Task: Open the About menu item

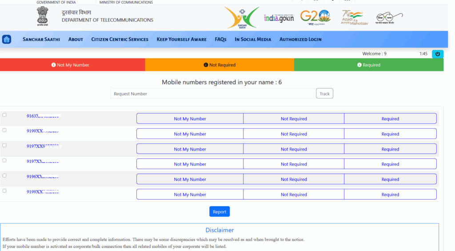Action: (x=76, y=39)
